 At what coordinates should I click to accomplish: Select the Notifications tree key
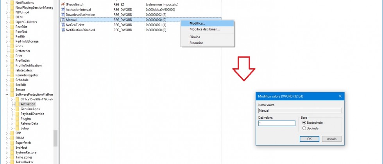click(x=25, y=3)
